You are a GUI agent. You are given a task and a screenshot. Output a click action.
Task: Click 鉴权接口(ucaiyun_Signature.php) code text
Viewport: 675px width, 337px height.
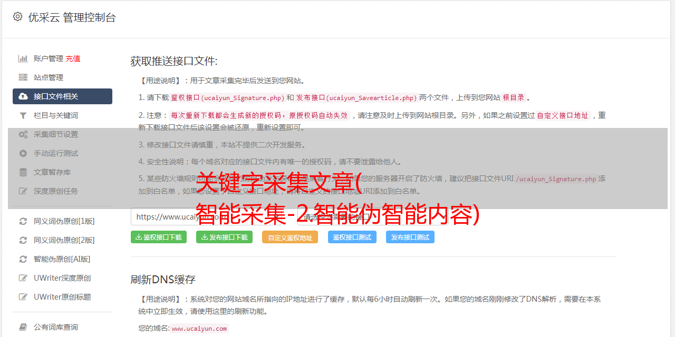(227, 97)
